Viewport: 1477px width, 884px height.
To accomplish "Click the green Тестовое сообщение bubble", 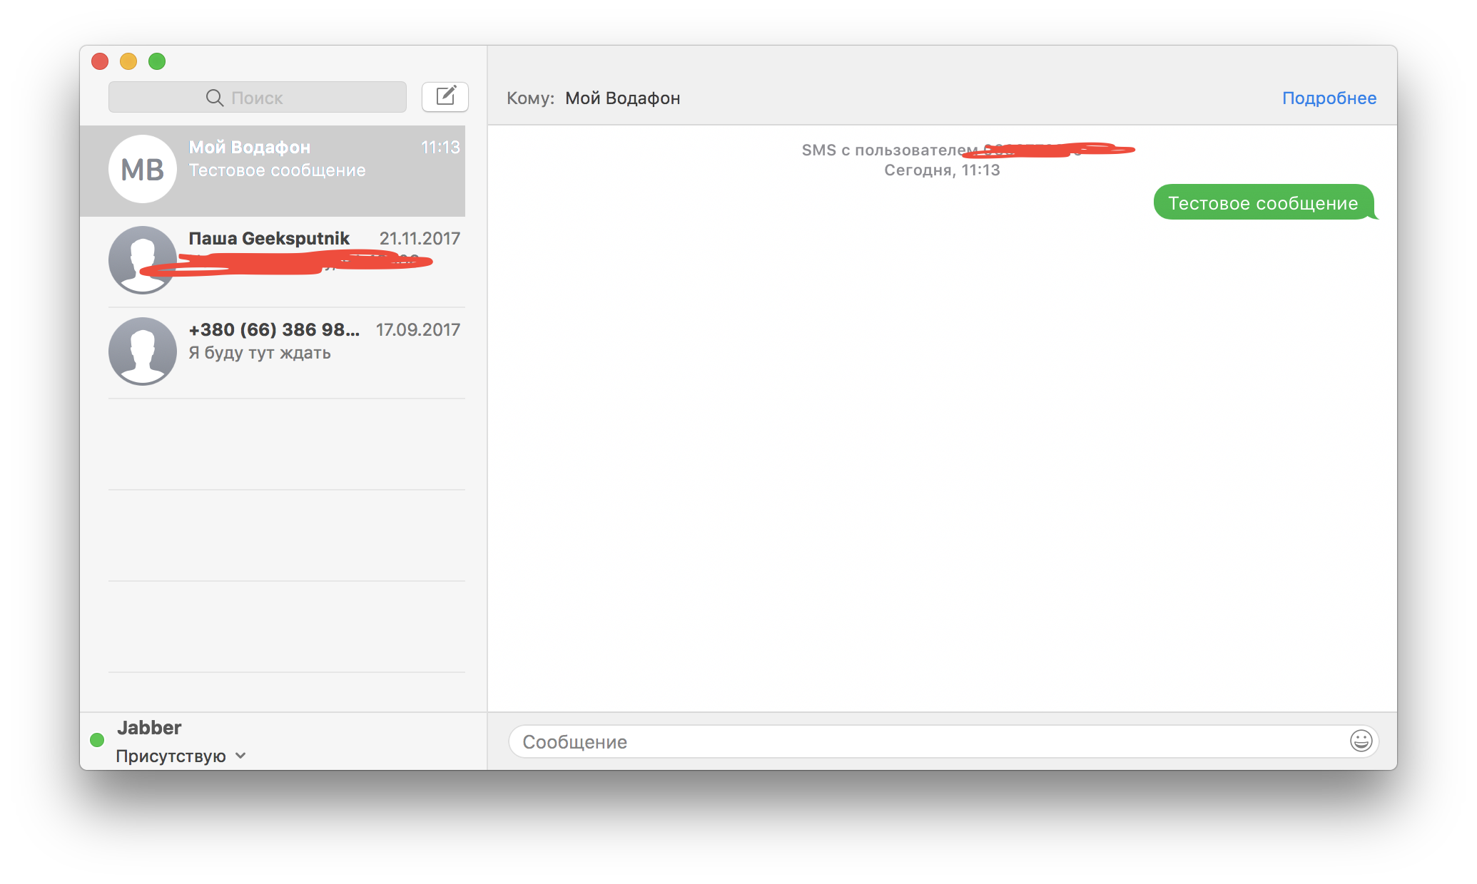I will point(1264,202).
